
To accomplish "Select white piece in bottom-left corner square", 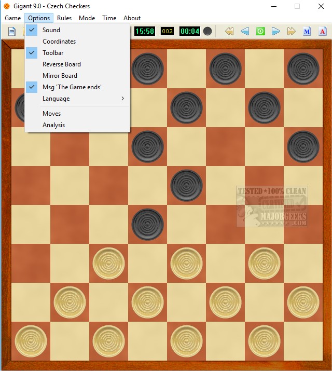I will (31, 341).
